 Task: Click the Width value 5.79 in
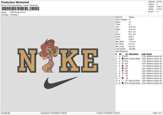point(159,9)
